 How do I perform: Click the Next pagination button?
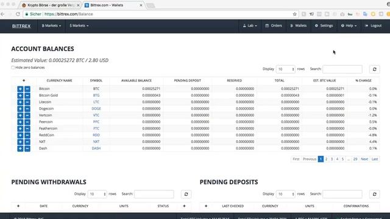(364, 159)
